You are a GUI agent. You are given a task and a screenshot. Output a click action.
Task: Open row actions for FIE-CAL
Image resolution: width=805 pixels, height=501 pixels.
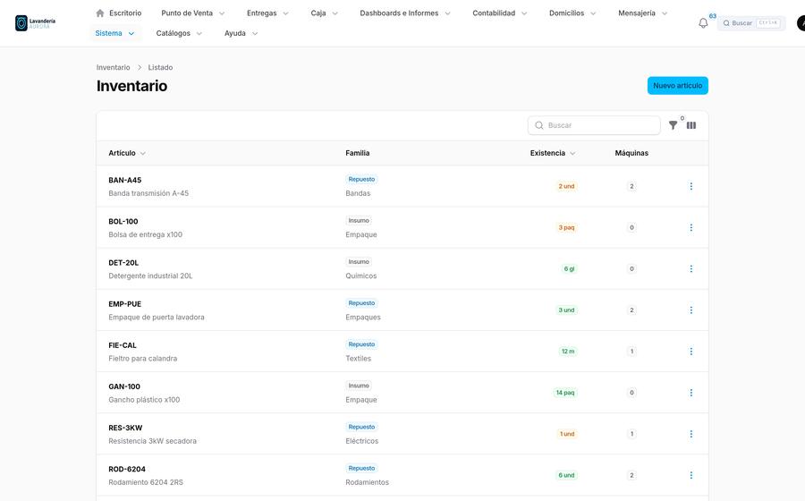coord(691,352)
